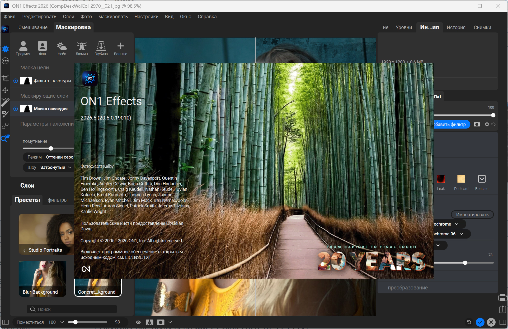Toggle visibility of Маска наследия layer

click(16, 109)
